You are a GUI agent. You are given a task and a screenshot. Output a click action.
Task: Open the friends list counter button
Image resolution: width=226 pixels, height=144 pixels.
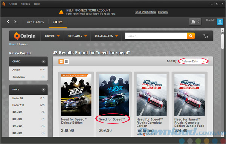click(195, 22)
